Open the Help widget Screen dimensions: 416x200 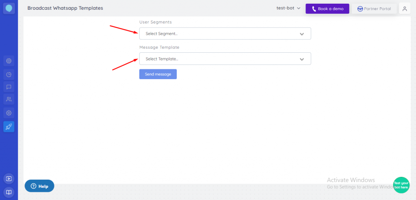(x=39, y=186)
